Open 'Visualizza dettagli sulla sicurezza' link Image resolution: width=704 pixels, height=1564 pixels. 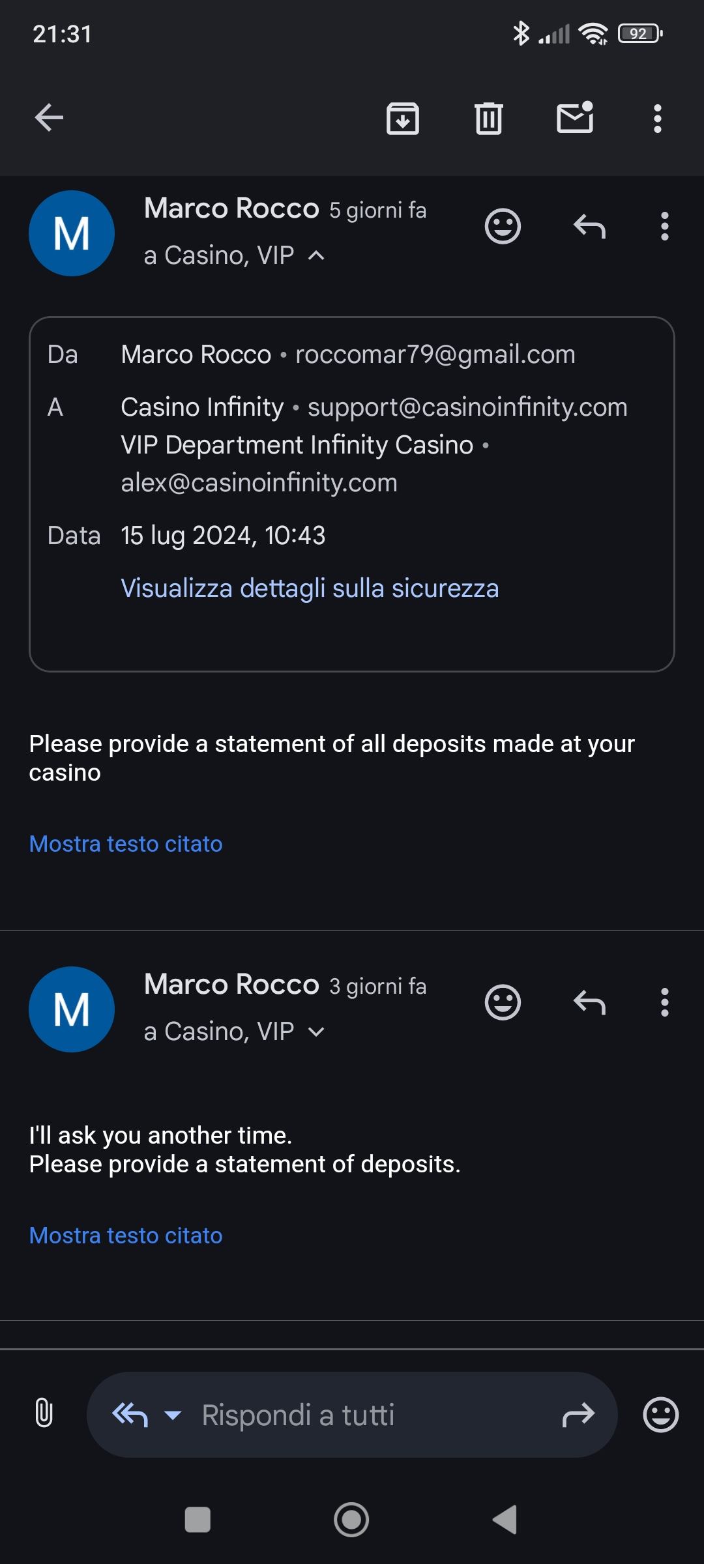click(310, 588)
